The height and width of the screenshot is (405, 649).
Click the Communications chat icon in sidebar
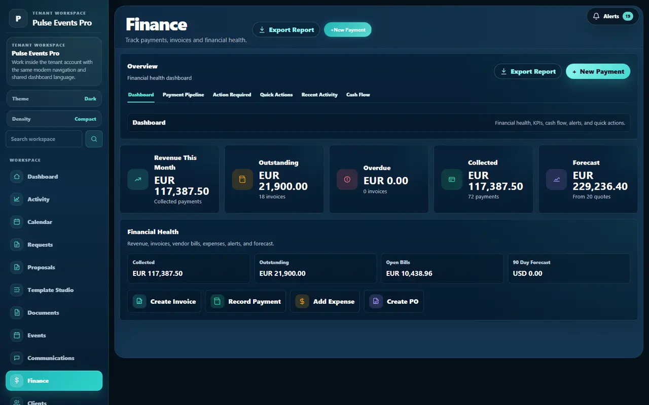[17, 358]
